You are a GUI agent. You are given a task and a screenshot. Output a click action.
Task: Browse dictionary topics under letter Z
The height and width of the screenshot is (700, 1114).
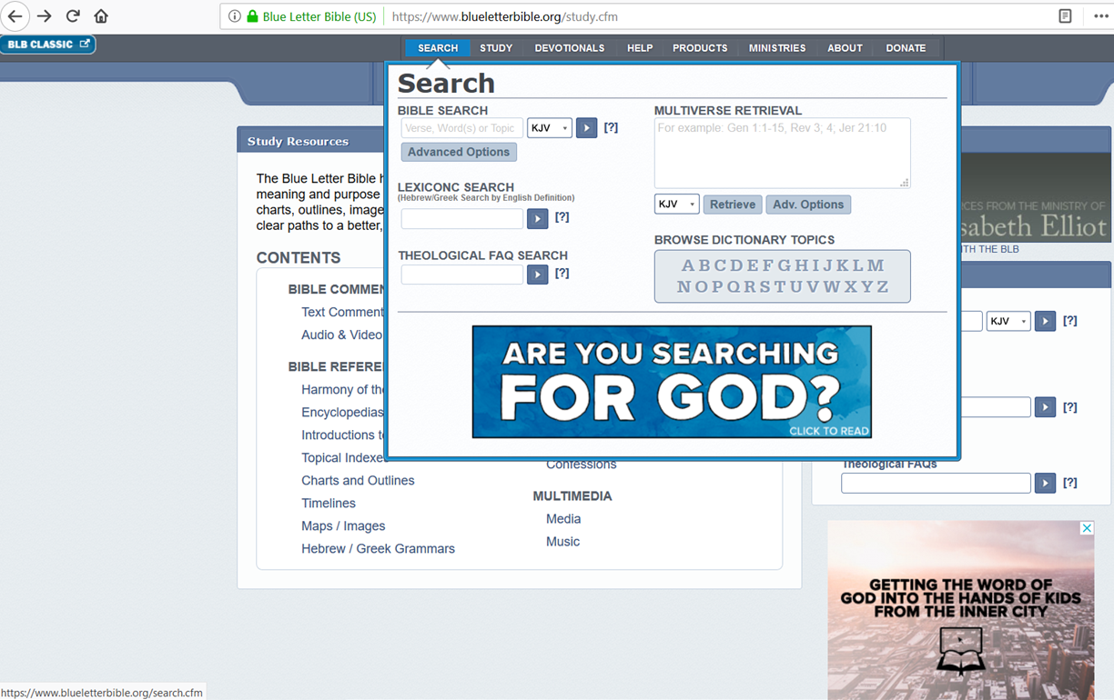pos(882,286)
